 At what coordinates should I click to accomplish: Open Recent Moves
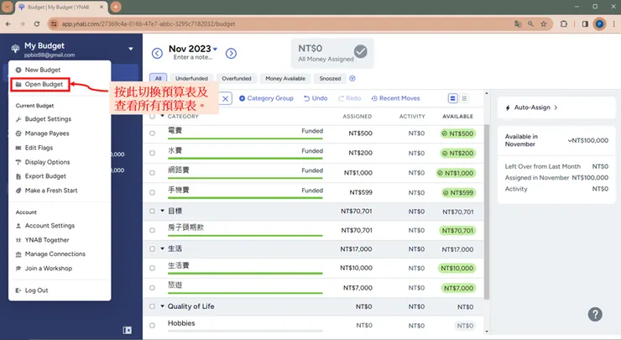(x=395, y=98)
